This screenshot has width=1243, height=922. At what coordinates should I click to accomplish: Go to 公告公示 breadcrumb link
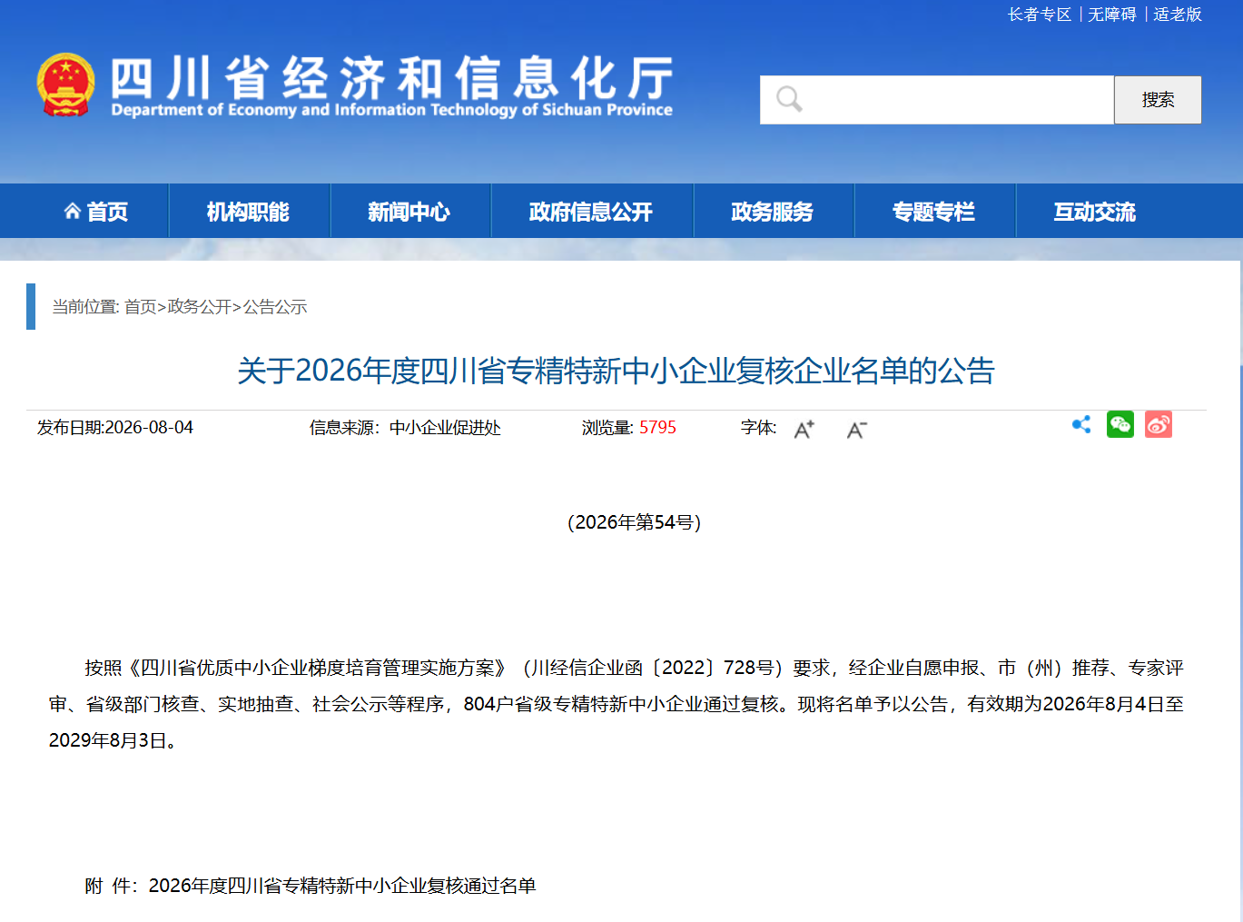tap(275, 307)
